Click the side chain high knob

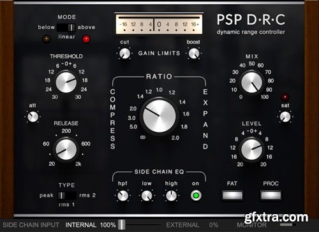click(171, 196)
